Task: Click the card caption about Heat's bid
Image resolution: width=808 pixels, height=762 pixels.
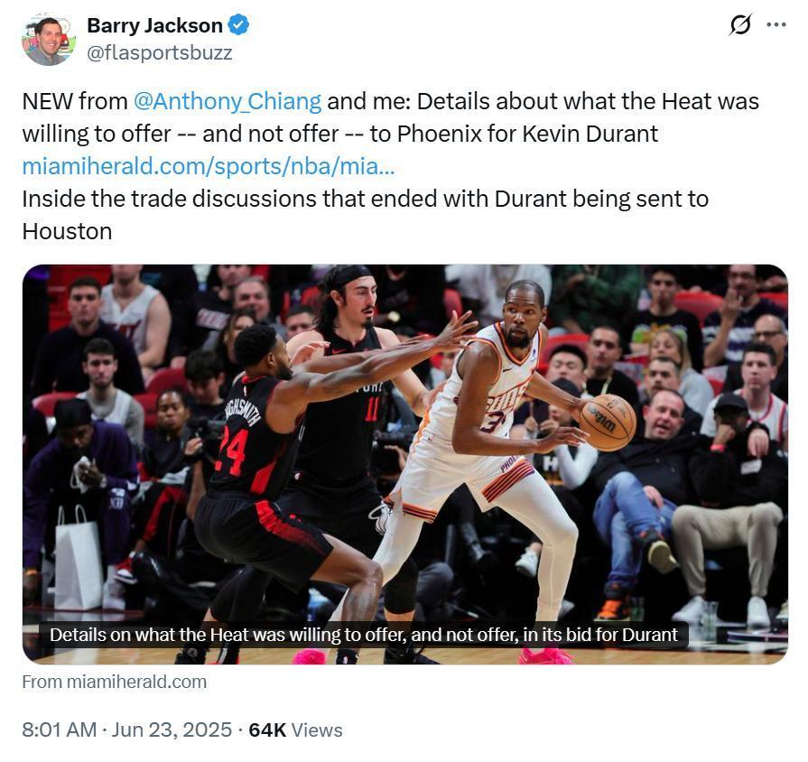Action: [364, 635]
